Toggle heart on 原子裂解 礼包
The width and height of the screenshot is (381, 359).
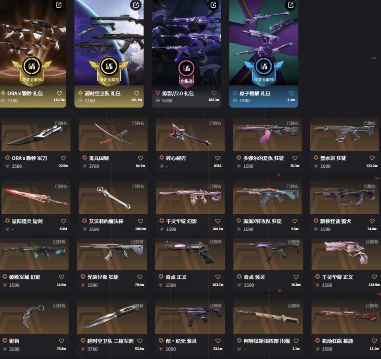pos(291,93)
